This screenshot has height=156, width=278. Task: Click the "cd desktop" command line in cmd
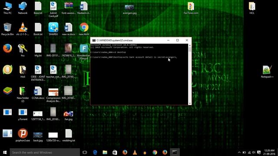(108, 52)
